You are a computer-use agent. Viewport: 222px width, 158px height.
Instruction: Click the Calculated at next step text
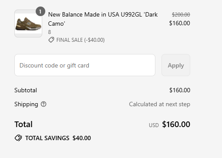coord(160,104)
